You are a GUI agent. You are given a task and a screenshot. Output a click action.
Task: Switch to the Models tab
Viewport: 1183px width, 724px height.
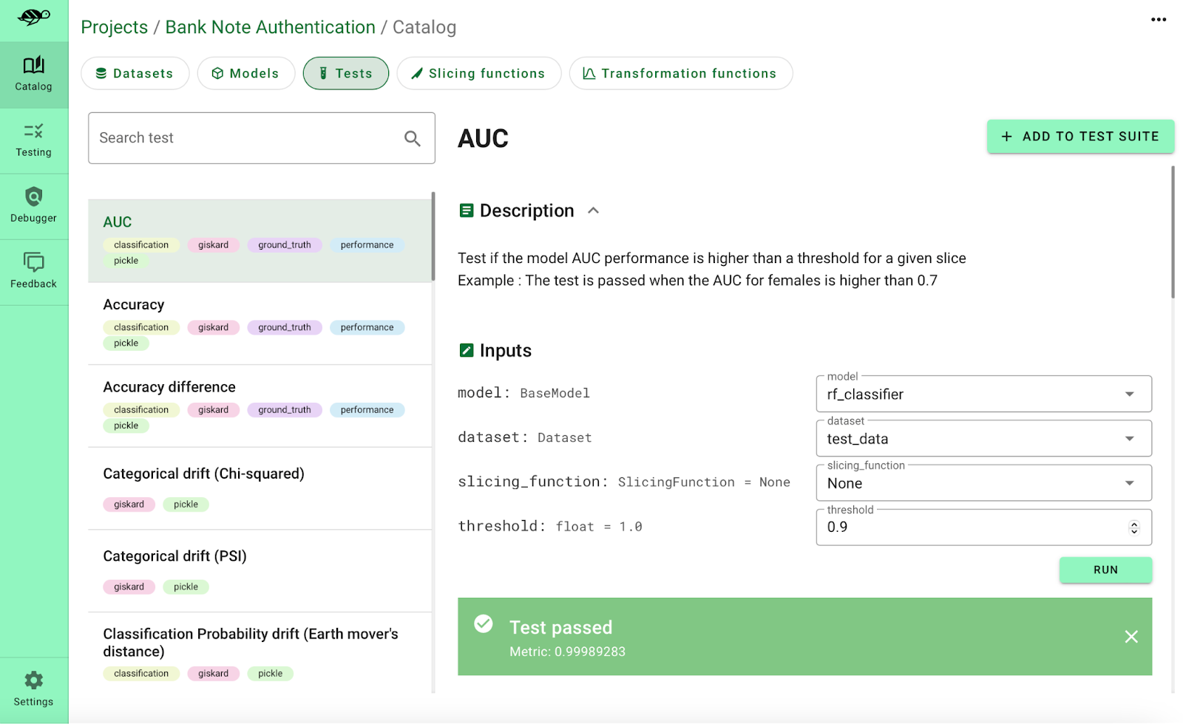click(x=245, y=73)
